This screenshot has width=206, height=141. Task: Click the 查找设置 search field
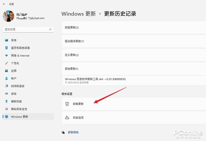pos(26,29)
